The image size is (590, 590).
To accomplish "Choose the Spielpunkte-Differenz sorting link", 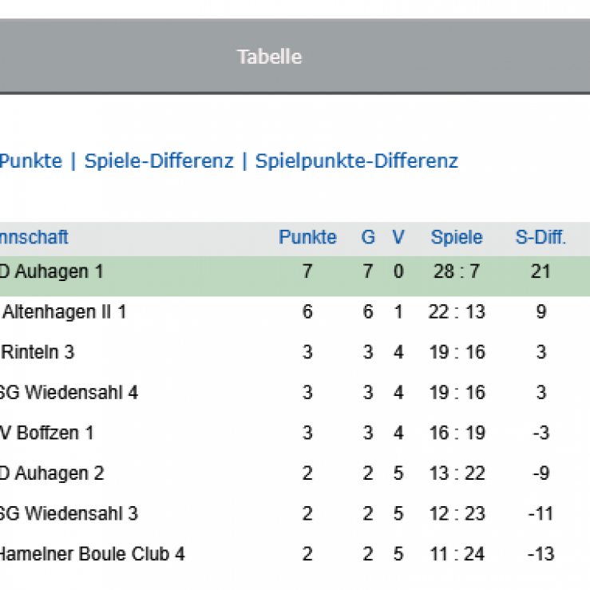I will [x=356, y=161].
